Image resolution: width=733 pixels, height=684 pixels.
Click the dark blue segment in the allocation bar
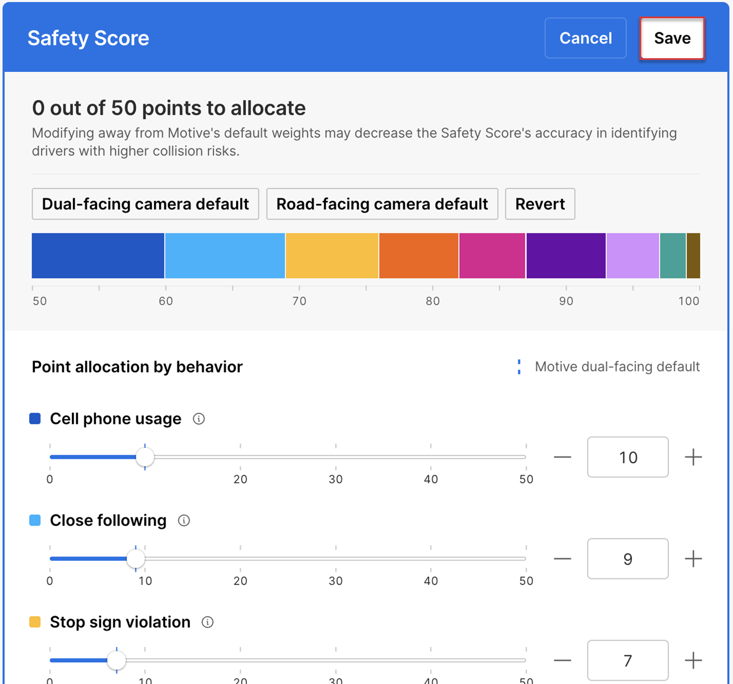pos(98,256)
